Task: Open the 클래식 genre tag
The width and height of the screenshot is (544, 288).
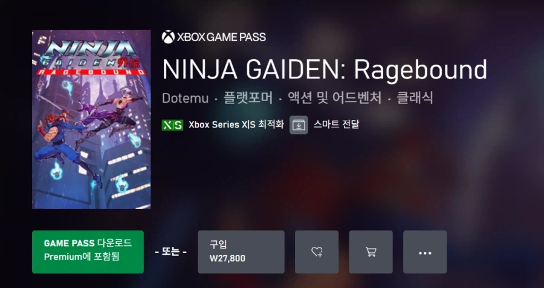Action: tap(415, 98)
